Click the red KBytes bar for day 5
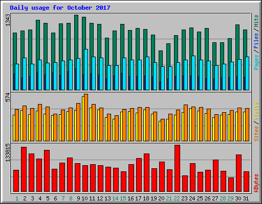Viewport: 262px width, 204px height. [x=47, y=171]
